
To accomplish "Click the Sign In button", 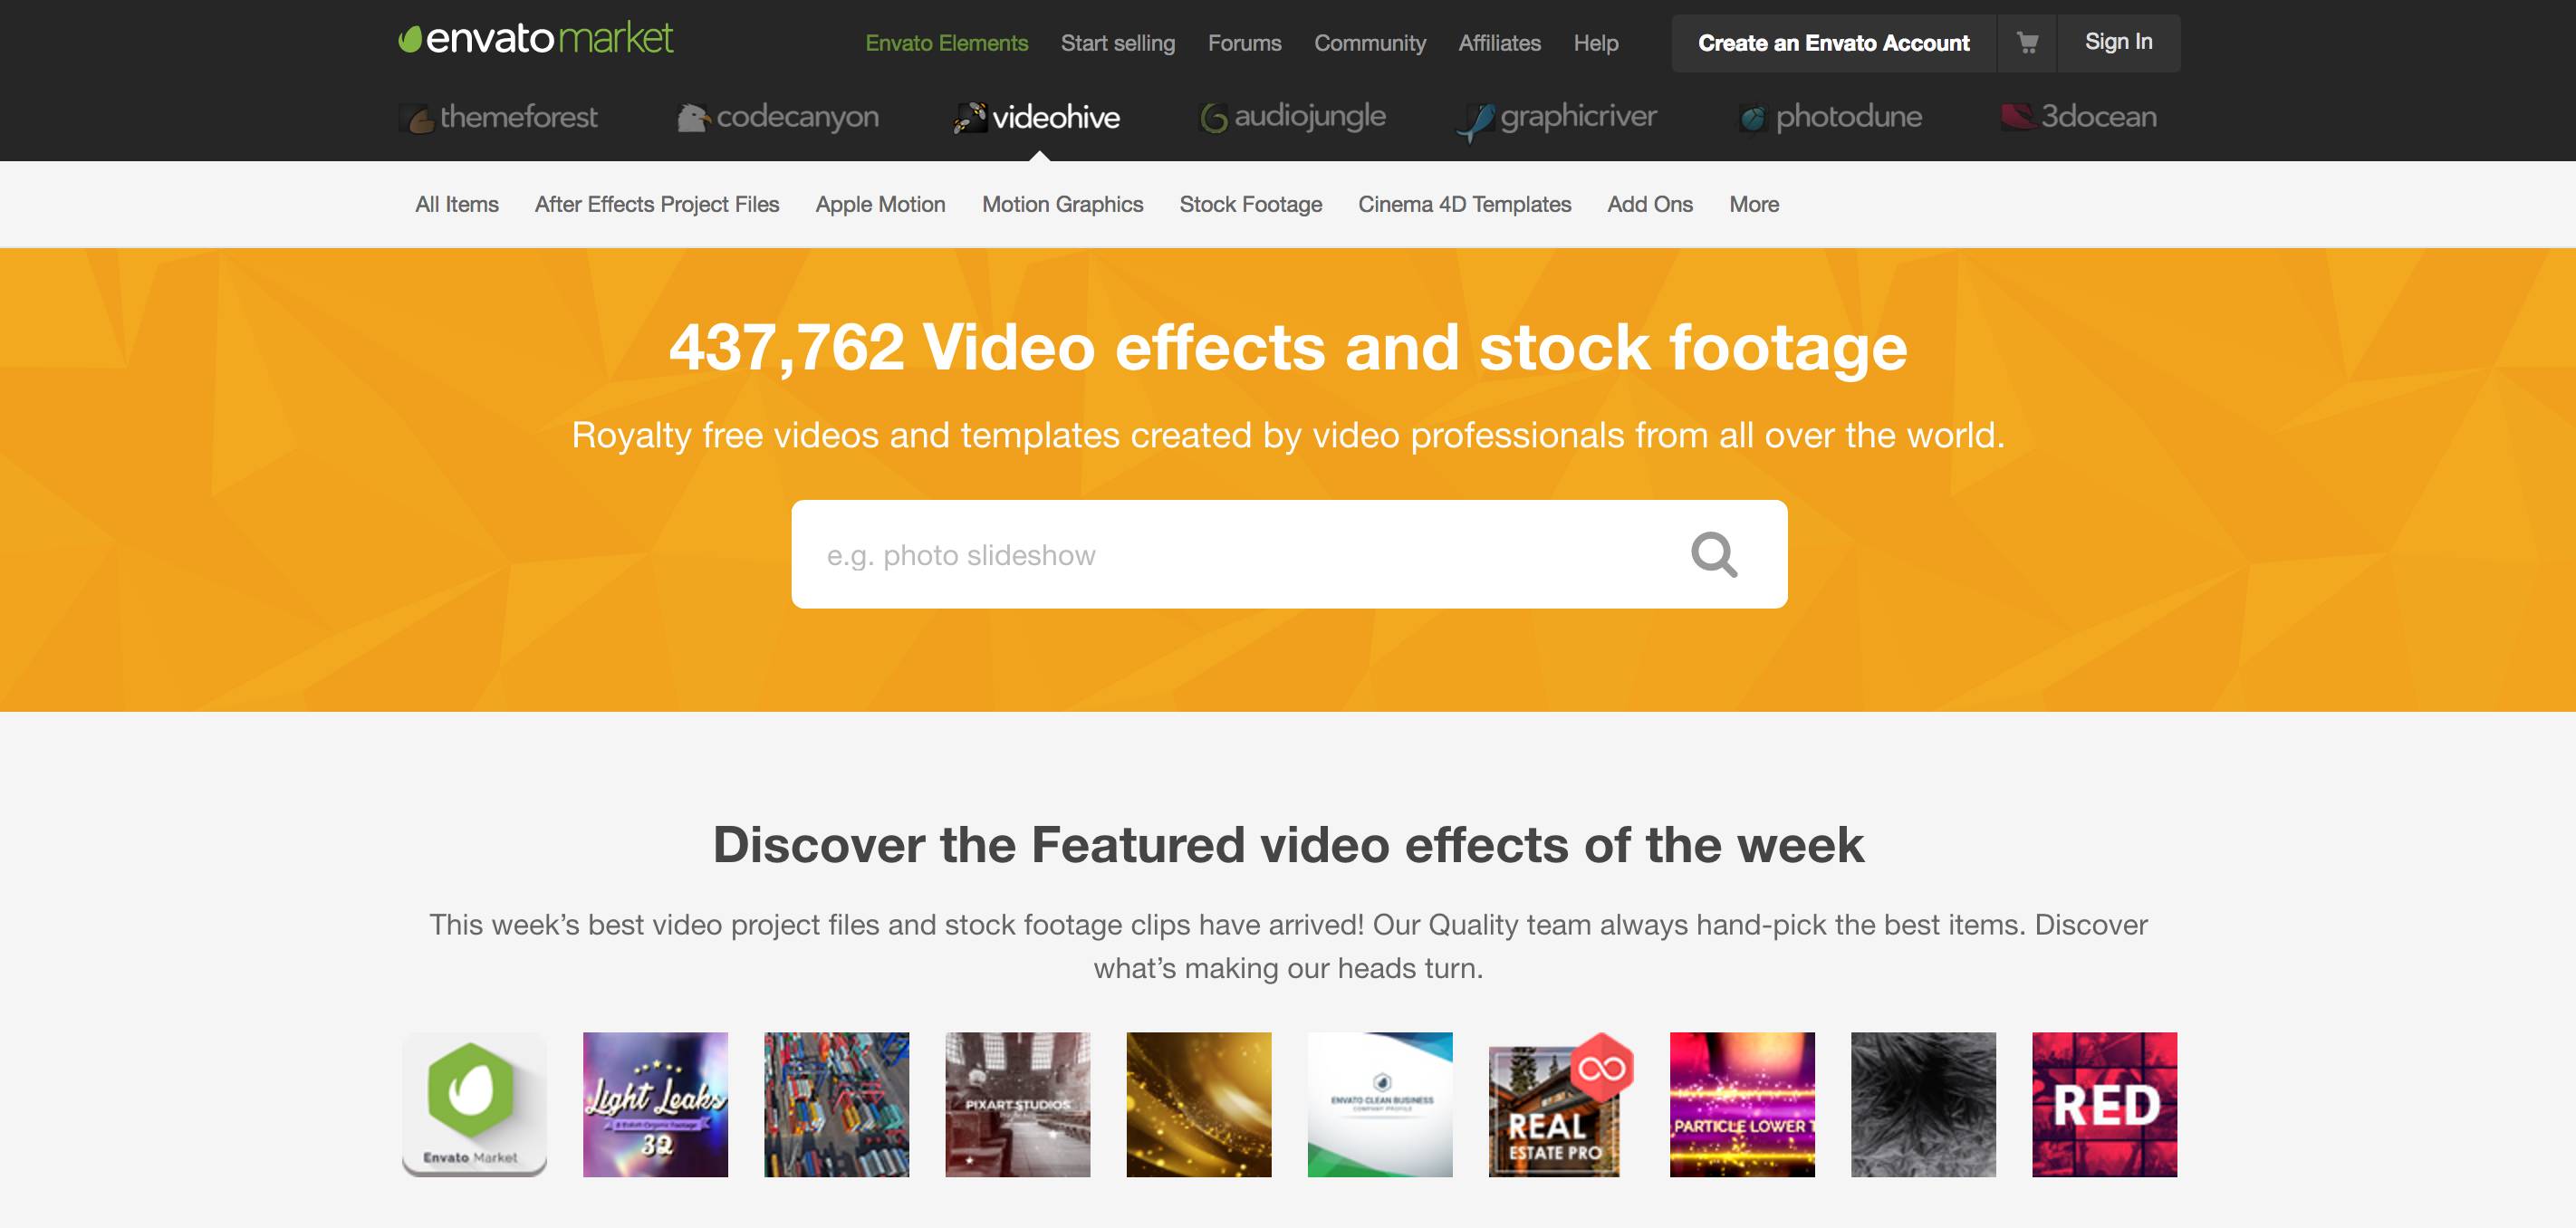I will click(x=2118, y=43).
